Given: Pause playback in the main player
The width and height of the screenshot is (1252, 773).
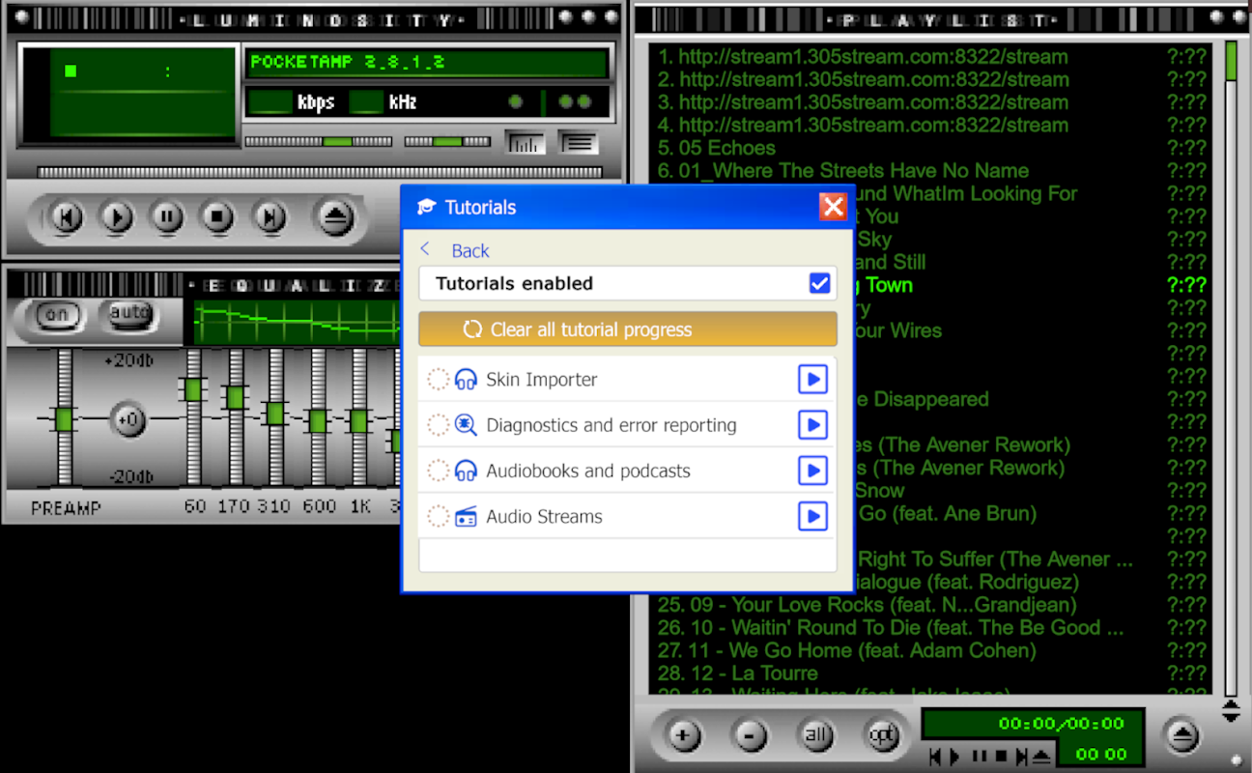Looking at the screenshot, I should [x=167, y=218].
